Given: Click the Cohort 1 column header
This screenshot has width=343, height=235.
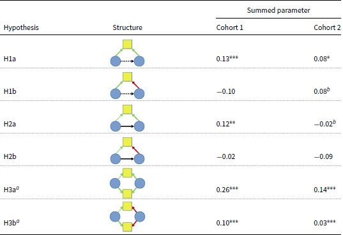Looking at the screenshot, I should click(229, 27).
